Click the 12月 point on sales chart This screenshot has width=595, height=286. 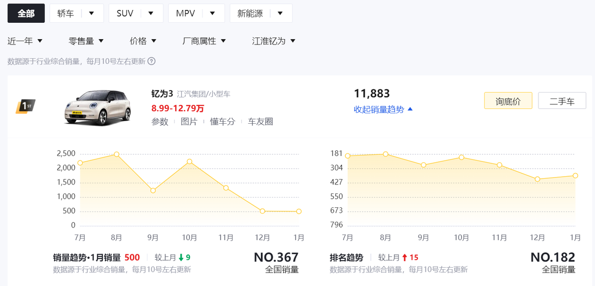262,211
